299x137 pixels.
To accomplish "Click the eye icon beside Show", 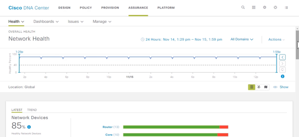I will 275,87.
